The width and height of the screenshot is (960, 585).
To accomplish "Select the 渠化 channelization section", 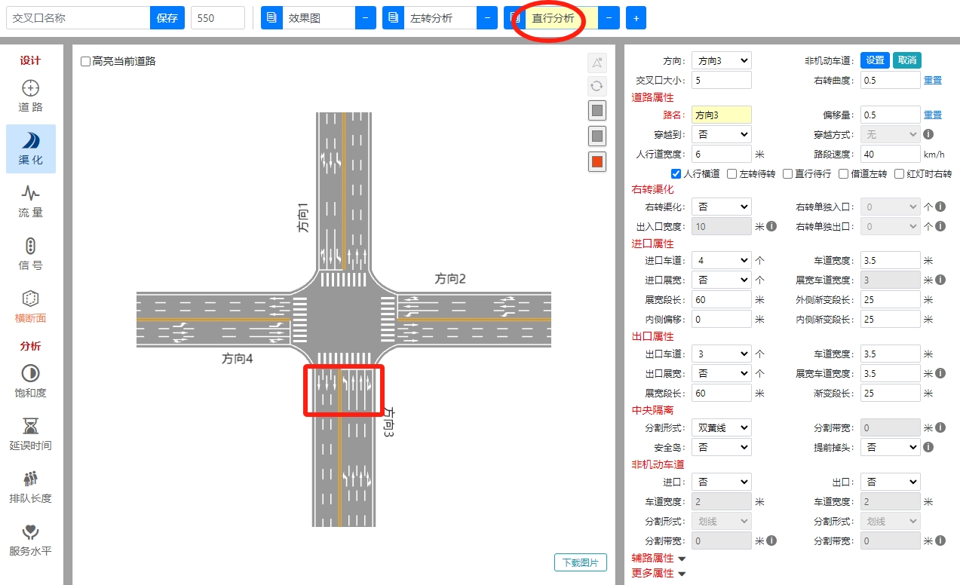I will coord(31,149).
